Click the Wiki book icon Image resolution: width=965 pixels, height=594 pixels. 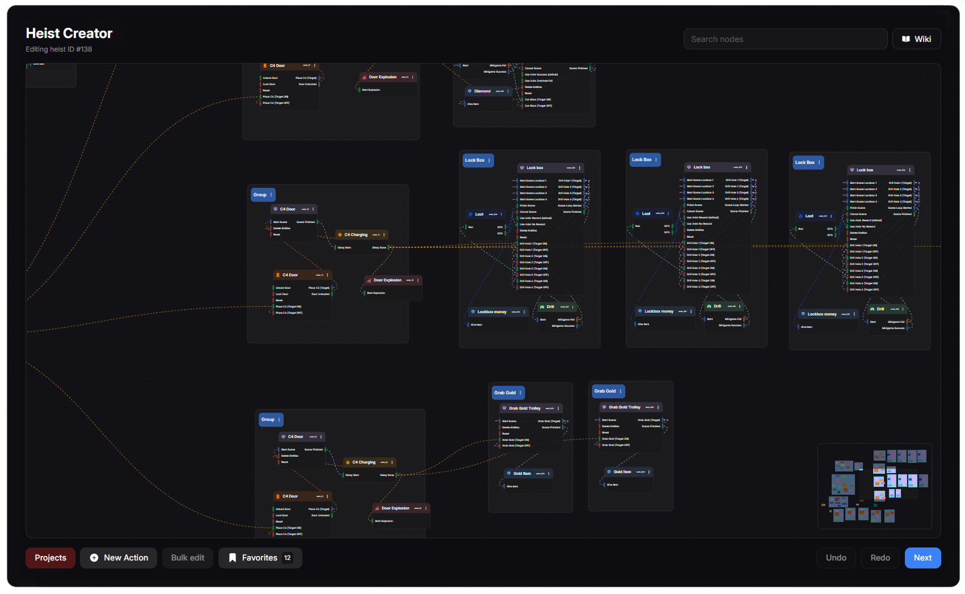click(906, 39)
